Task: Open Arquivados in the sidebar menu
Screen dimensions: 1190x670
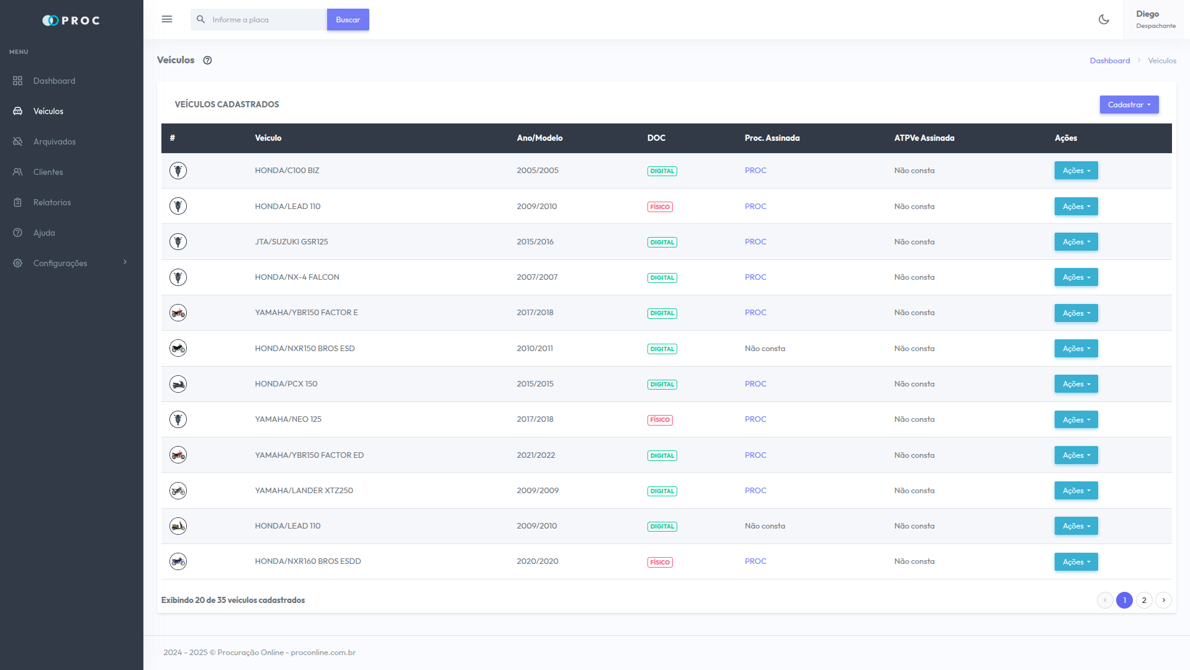Action: (54, 141)
